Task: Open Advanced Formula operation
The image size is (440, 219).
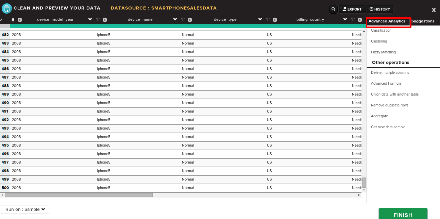Action: pyautogui.click(x=386, y=83)
